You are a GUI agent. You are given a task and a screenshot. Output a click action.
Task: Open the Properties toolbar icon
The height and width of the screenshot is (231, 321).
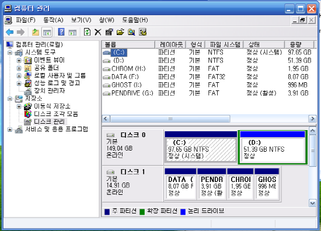pos(109,32)
